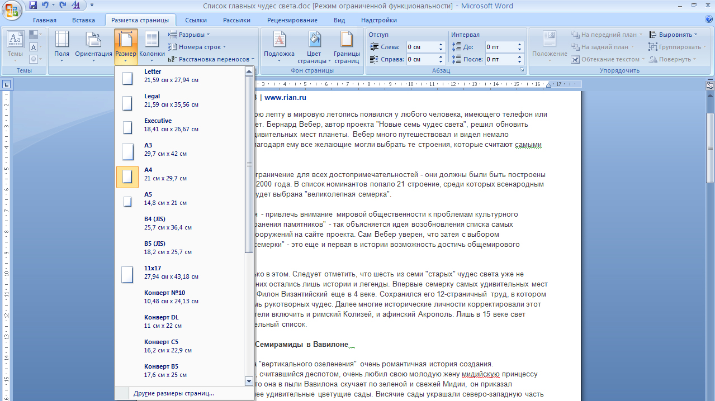Undo last action in Quick Access toolbar

click(45, 6)
